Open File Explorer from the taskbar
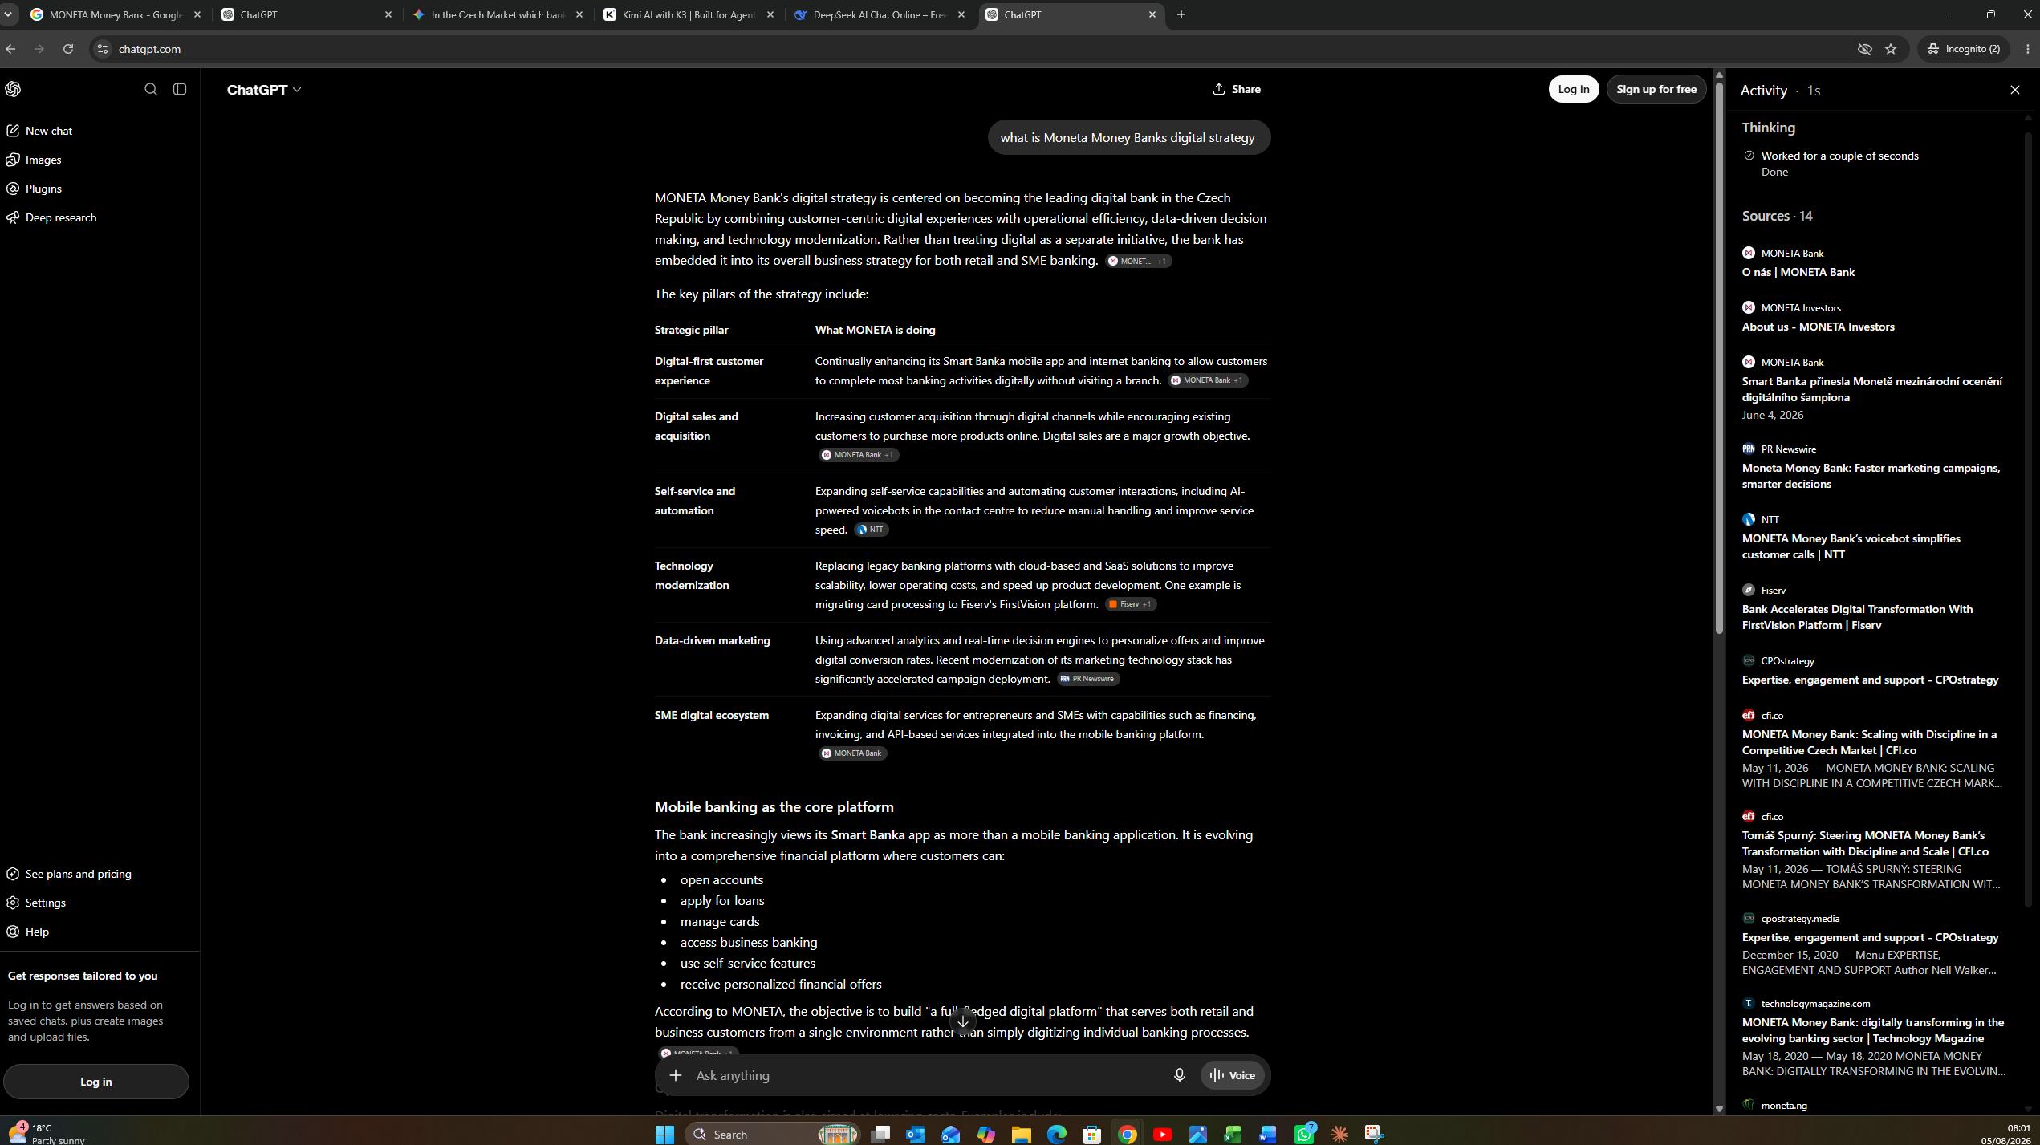 click(1021, 1134)
